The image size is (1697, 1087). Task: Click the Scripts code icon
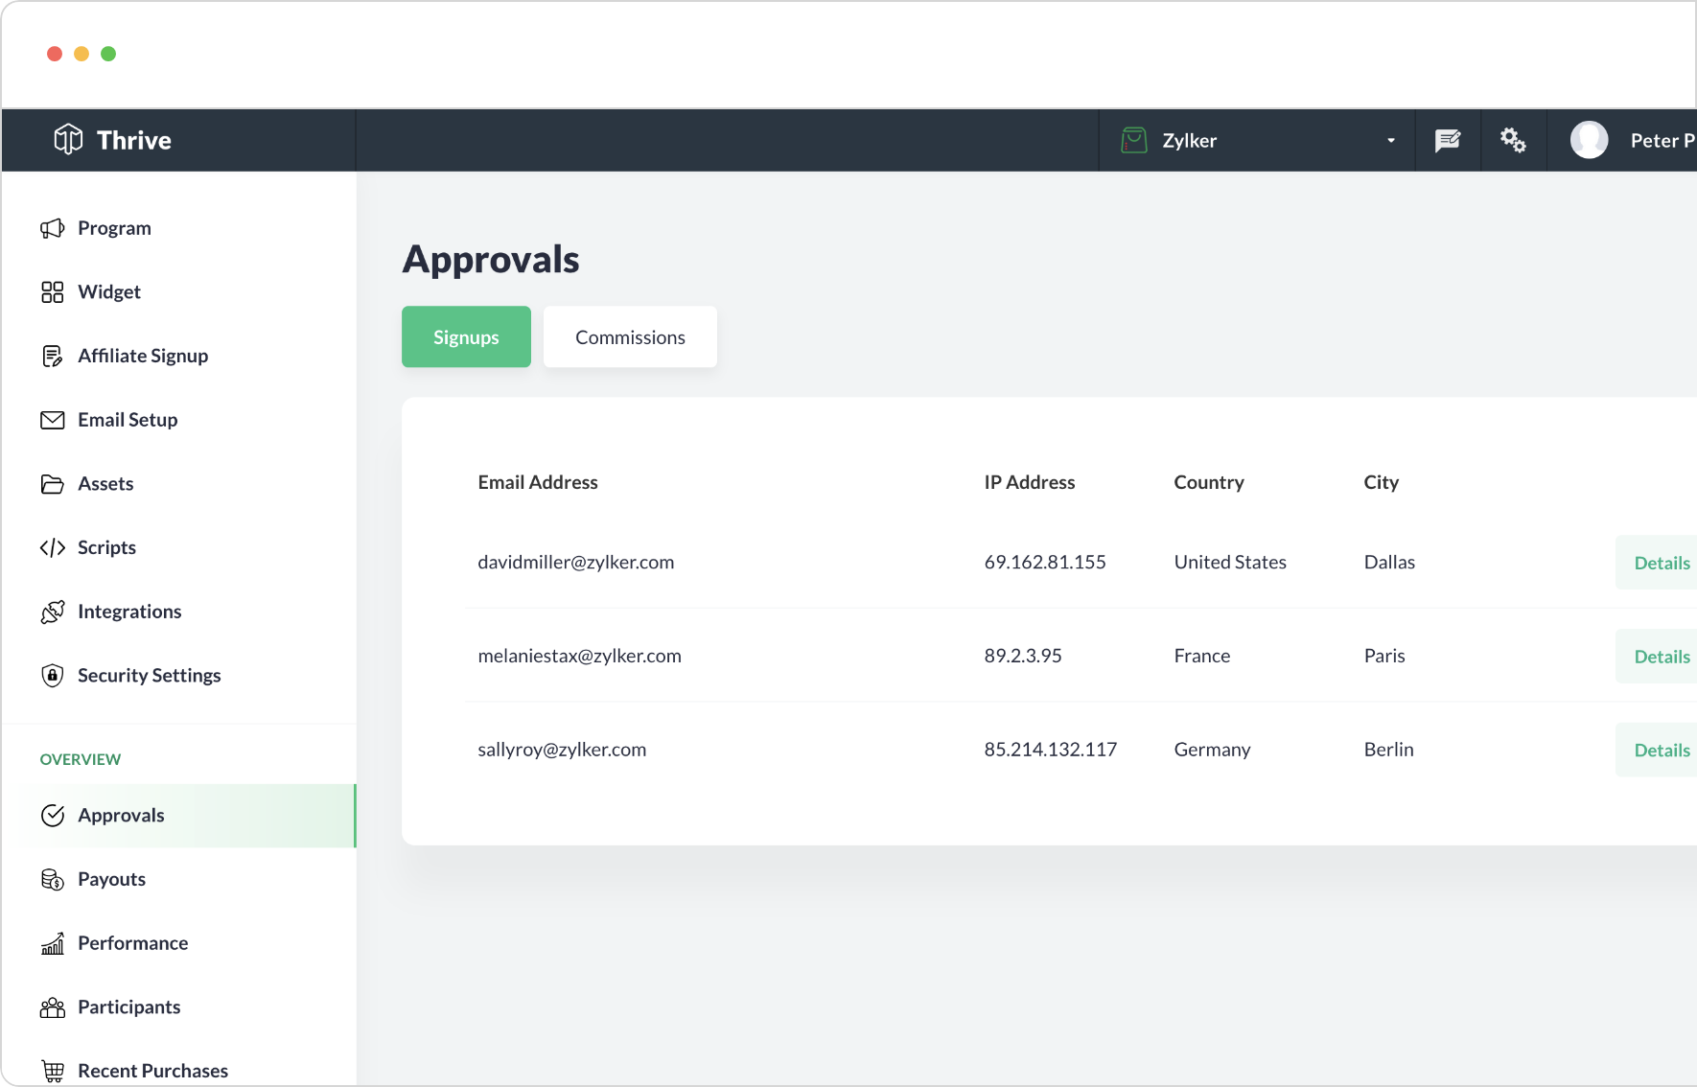(x=53, y=547)
